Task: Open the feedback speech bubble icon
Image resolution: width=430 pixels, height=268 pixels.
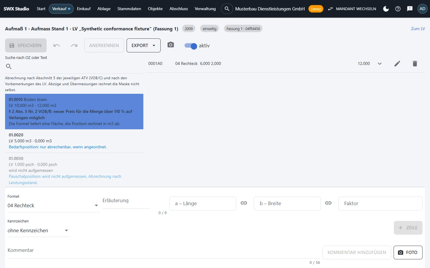Action: tap(410, 9)
